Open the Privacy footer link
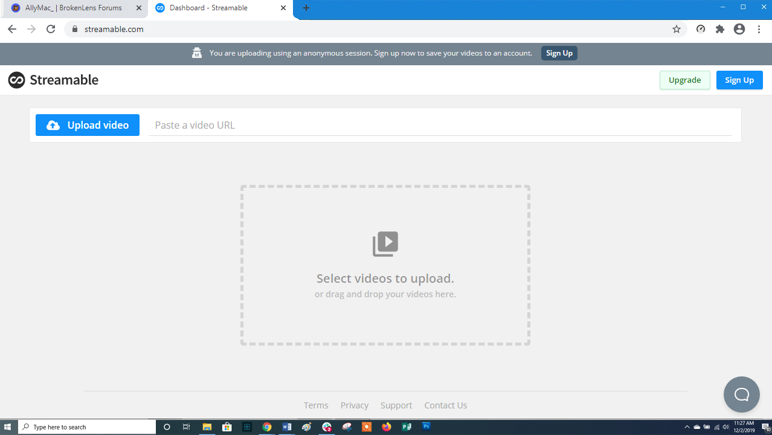Viewport: 772px width, 435px height. 355,405
